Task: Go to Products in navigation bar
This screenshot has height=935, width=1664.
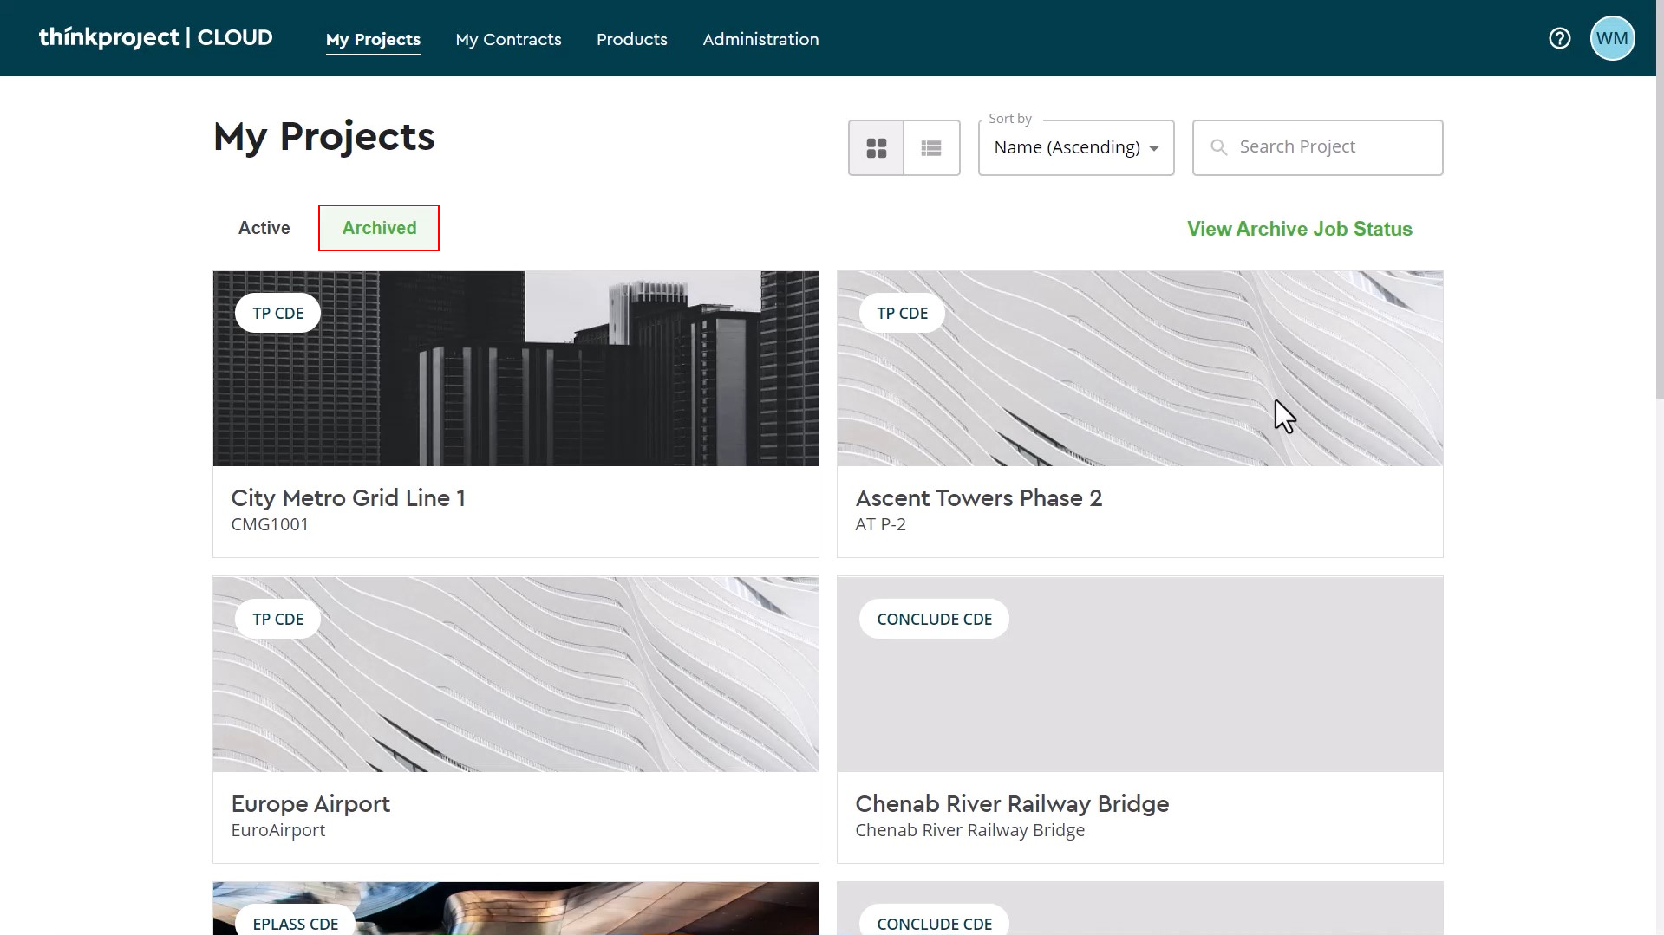Action: click(x=631, y=39)
